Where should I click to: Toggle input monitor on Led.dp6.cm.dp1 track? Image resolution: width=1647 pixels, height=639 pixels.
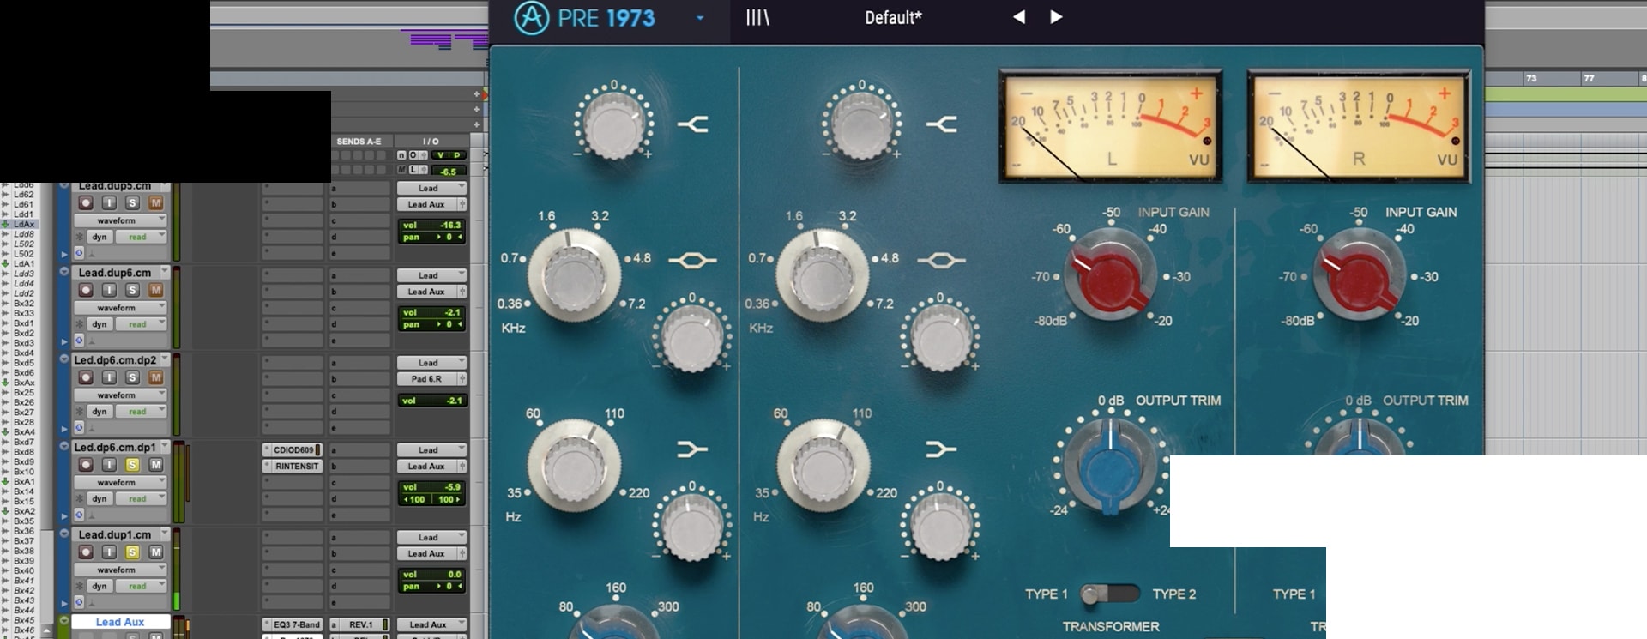109,465
